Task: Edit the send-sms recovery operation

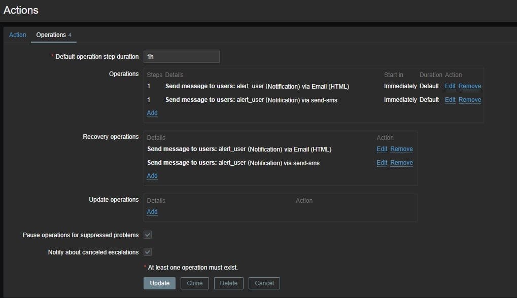Action: pyautogui.click(x=382, y=163)
